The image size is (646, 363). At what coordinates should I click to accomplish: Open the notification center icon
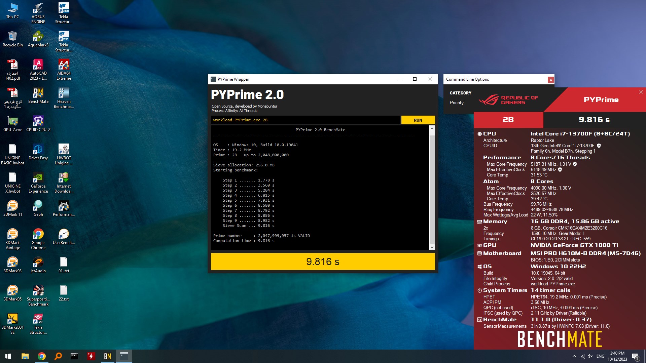636,356
